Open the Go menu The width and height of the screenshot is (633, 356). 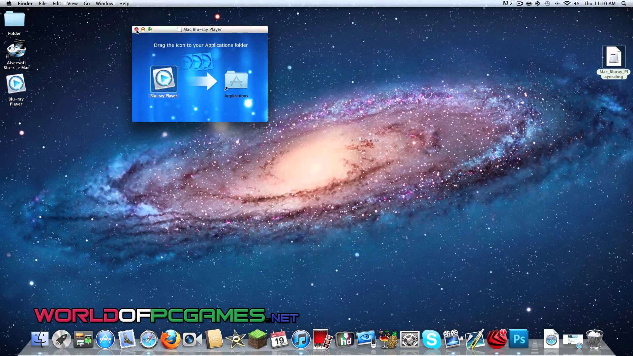tap(87, 4)
